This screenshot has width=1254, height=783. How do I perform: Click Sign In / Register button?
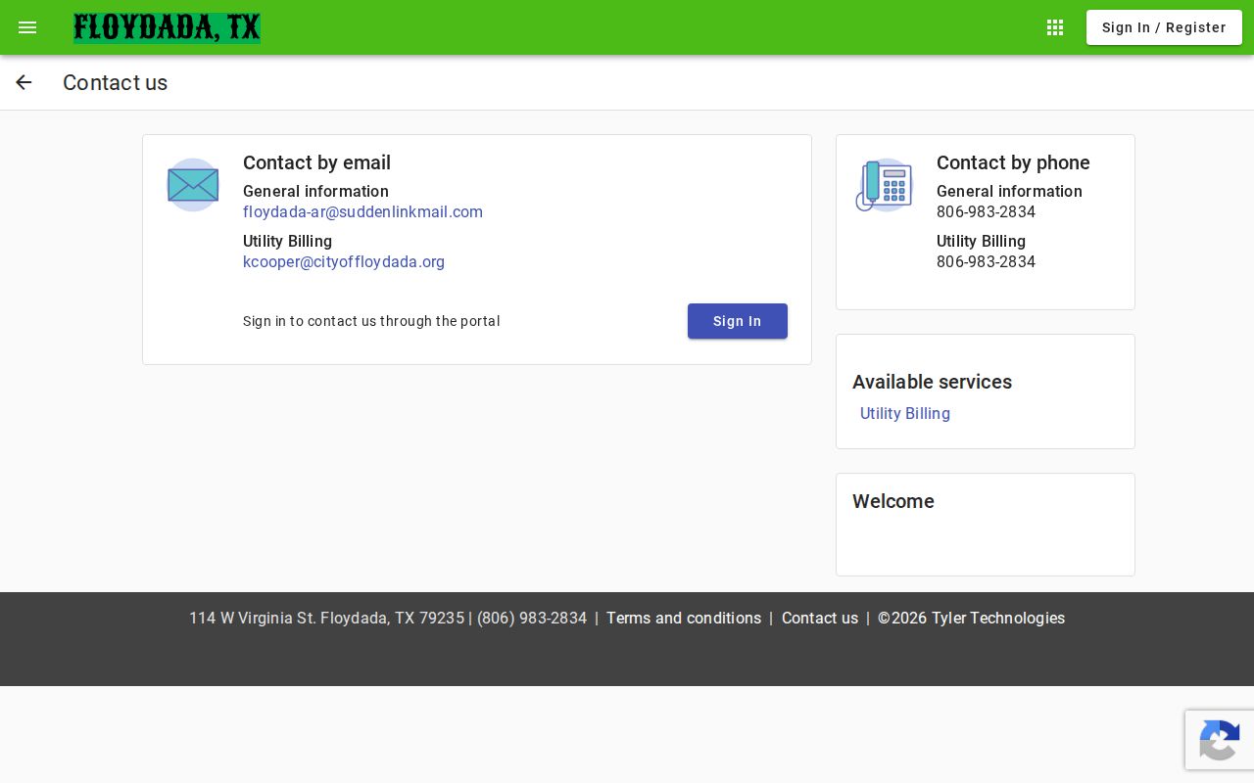click(1164, 27)
